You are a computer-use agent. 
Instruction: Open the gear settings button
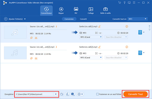coord(80,94)
